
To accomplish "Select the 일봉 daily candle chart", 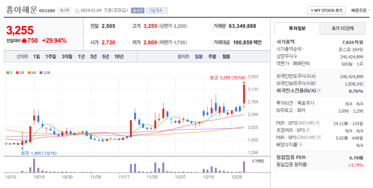I will (x=199, y=57).
